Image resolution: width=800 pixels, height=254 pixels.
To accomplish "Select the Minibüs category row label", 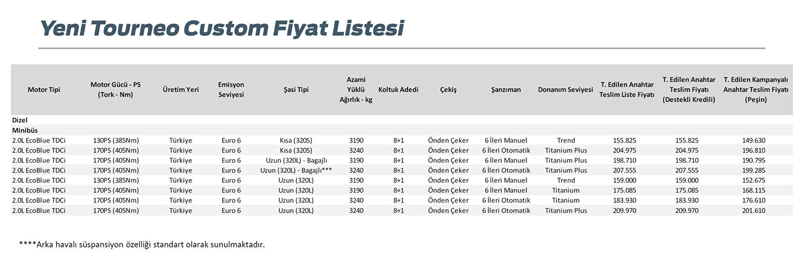I will (25, 130).
